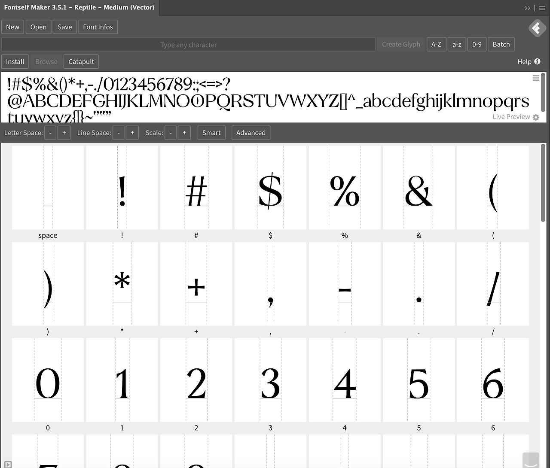
Task: Decrease Letter Space with the minus icon
Action: 50,133
